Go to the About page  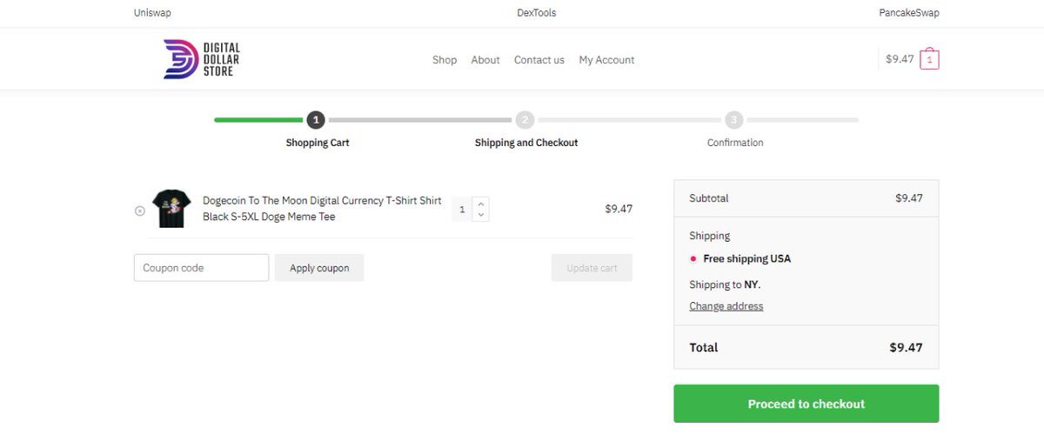click(x=485, y=60)
